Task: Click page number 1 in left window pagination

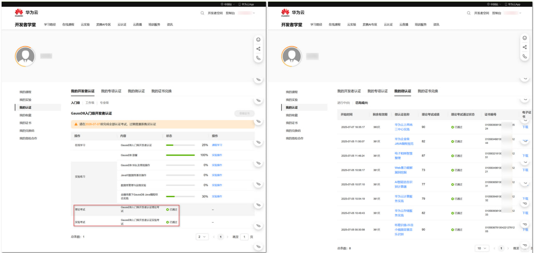Action: point(221,237)
